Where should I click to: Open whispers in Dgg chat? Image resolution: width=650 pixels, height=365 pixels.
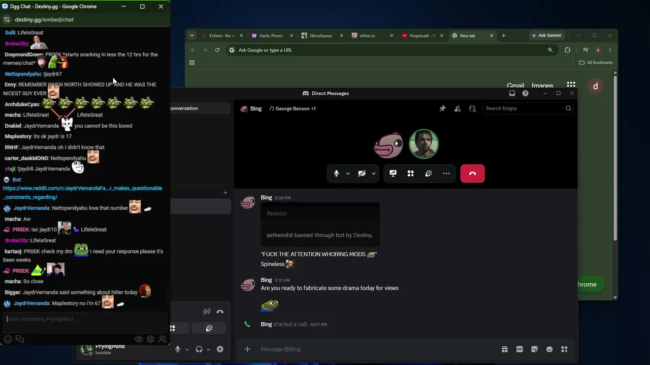[x=20, y=339]
